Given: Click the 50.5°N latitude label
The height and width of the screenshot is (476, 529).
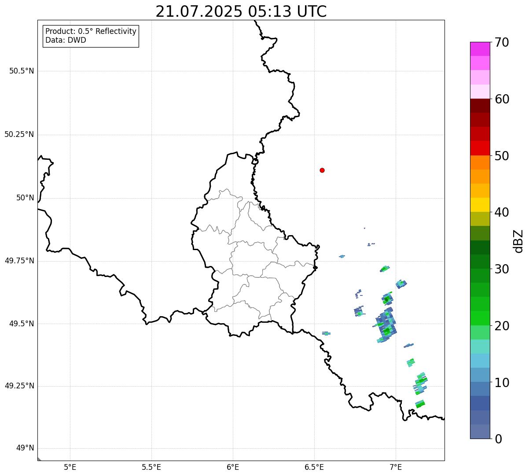Looking at the screenshot, I should click(22, 71).
